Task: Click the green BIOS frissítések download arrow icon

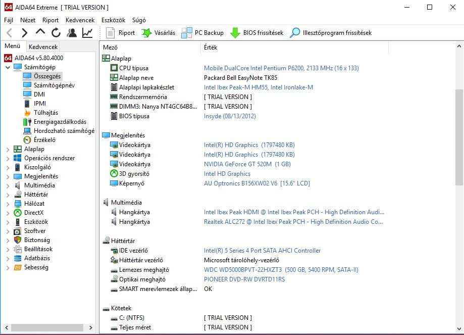Action: [x=235, y=32]
